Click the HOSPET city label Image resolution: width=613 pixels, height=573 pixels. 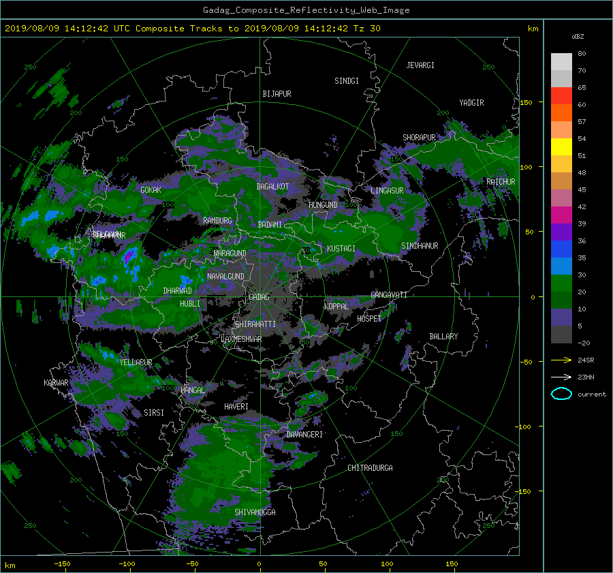click(369, 319)
